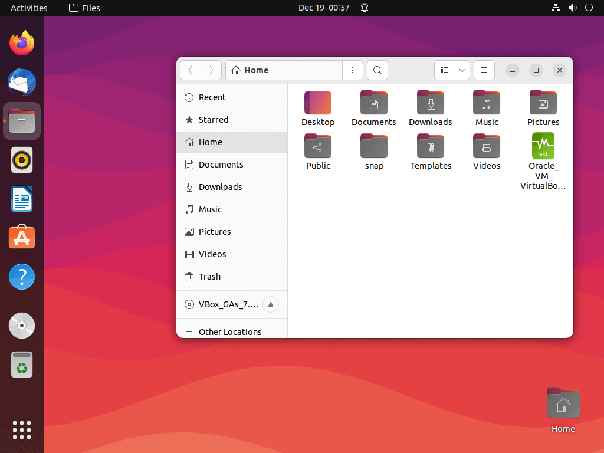The image size is (604, 453).
Task: Open Recent in the sidebar
Action: (x=232, y=97)
